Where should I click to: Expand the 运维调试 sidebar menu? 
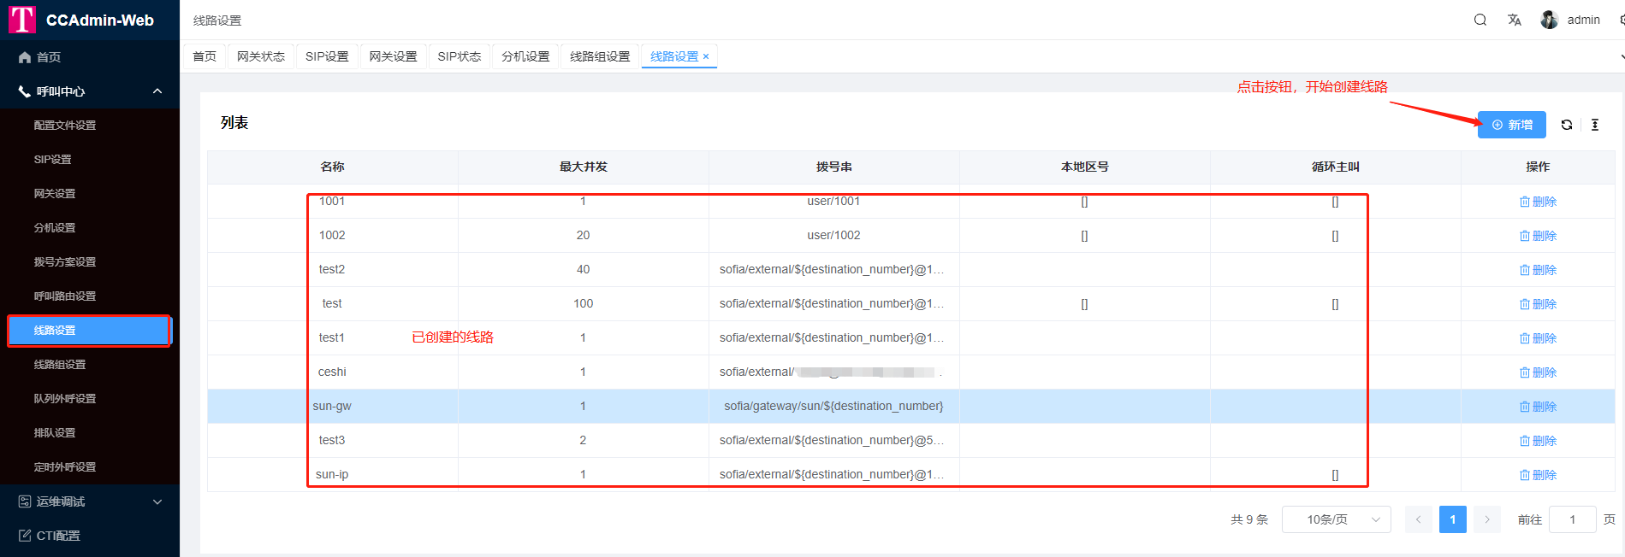click(157, 501)
